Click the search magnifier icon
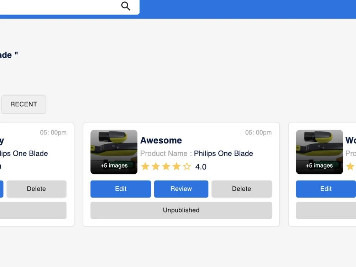The width and height of the screenshot is (356, 267). 126,6
